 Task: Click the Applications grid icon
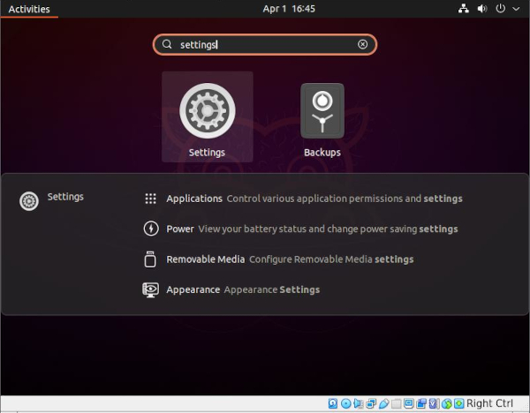tap(150, 199)
